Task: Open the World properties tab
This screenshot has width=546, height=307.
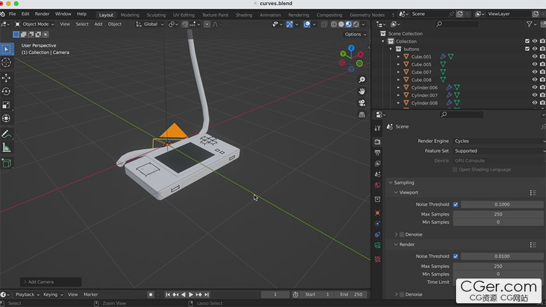Action: coord(377,185)
